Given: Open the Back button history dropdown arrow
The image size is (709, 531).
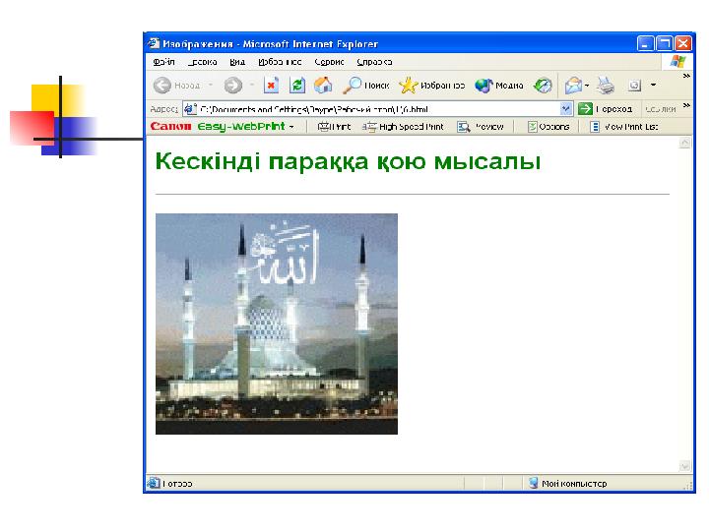Looking at the screenshot, I should point(211,85).
